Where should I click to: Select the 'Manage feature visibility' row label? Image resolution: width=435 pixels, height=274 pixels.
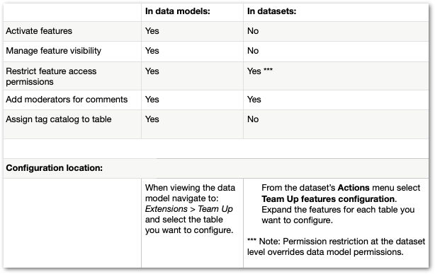click(54, 51)
